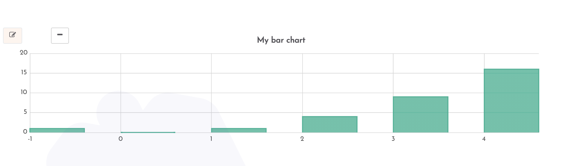Click the y-axis label 10
566x166 pixels.
point(24,92)
